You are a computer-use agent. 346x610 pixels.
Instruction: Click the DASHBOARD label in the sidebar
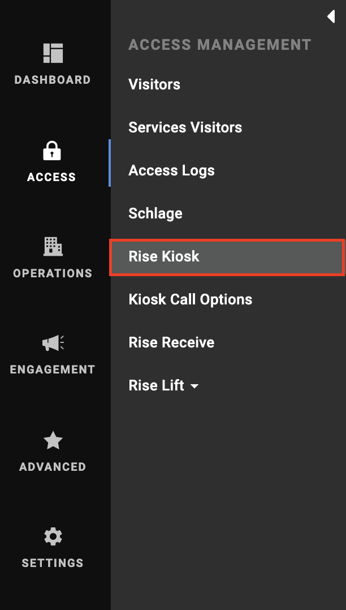click(53, 80)
